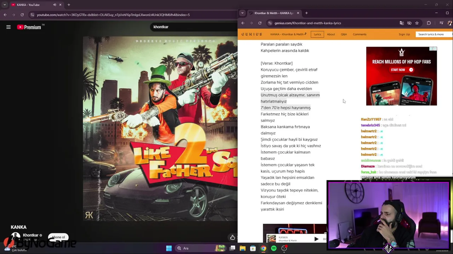Expand tab search dropdown in YouTube window
This screenshot has height=254, width=453.
[x=5, y=5]
